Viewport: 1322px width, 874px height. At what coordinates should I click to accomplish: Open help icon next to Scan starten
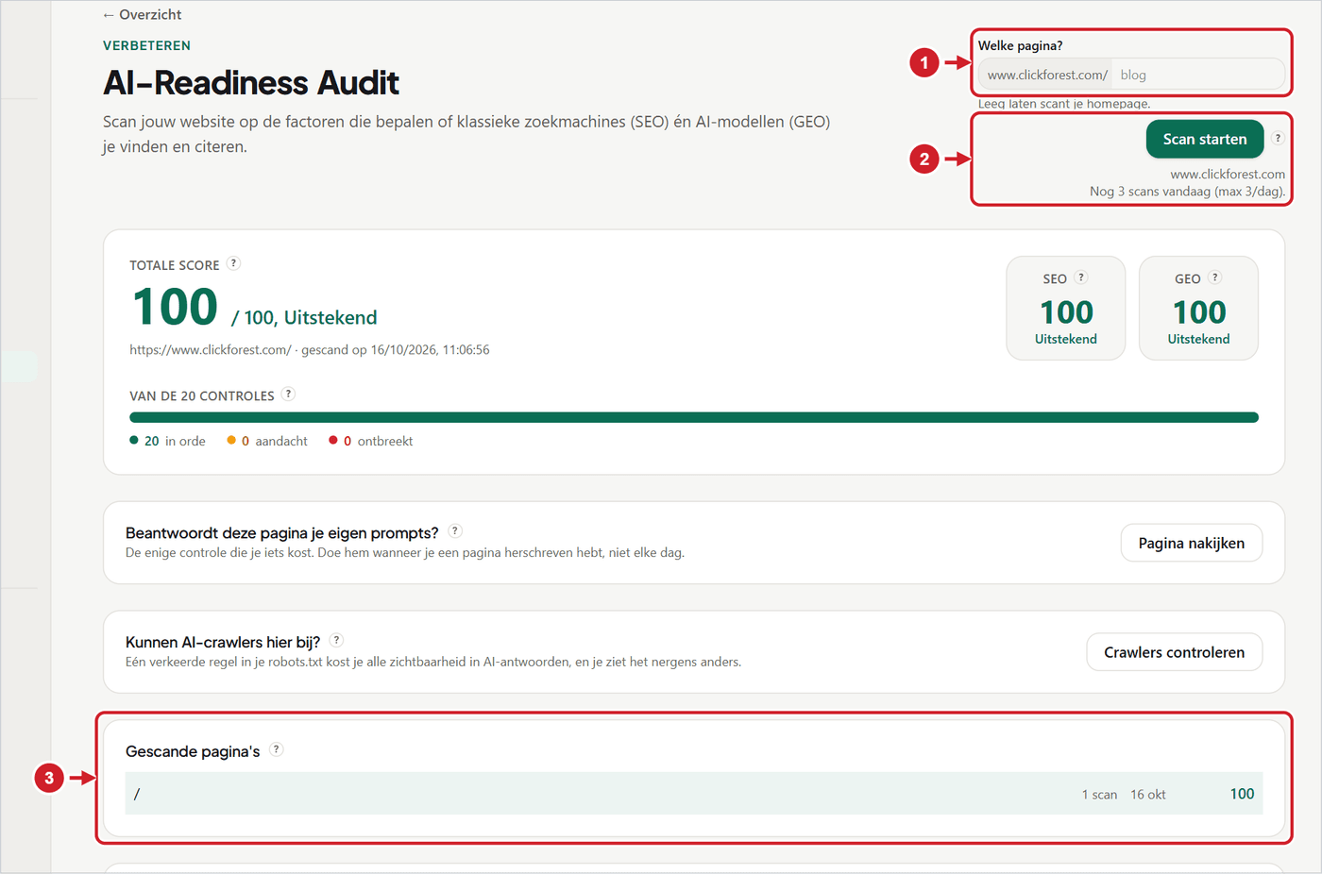point(1278,138)
